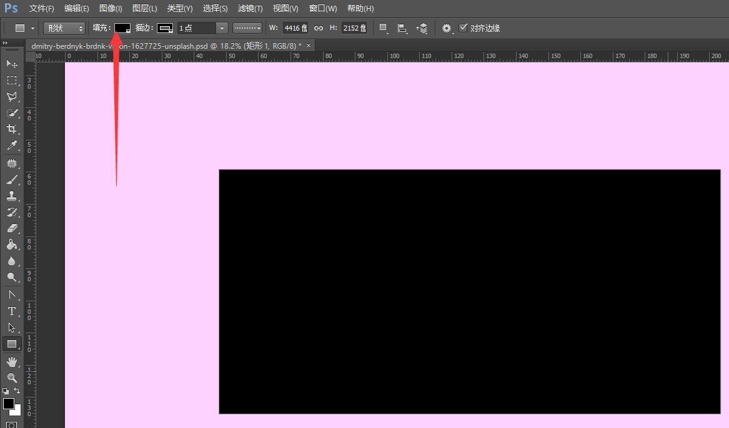Swap foreground and background colors
This screenshot has height=428, width=729.
pyautogui.click(x=17, y=391)
